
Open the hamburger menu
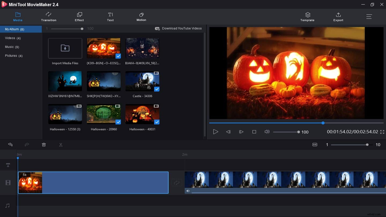point(369,16)
